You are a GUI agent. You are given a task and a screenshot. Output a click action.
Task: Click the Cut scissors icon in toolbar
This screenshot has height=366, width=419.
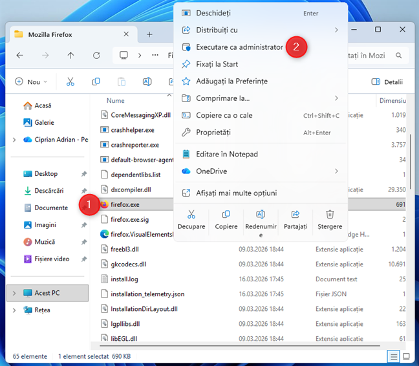70,81
